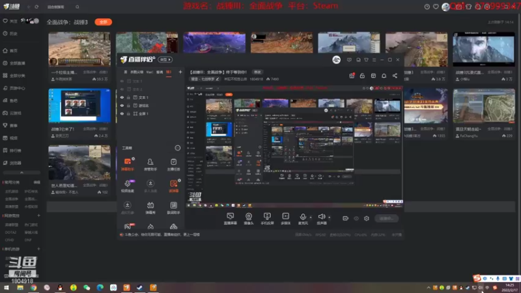The width and height of the screenshot is (521, 293).
Task: Open the 弹幕秀 tool in toolbox
Action: pyautogui.click(x=150, y=208)
